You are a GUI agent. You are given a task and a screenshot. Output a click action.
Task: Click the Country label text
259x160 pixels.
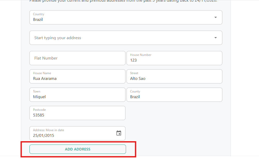(x=38, y=14)
